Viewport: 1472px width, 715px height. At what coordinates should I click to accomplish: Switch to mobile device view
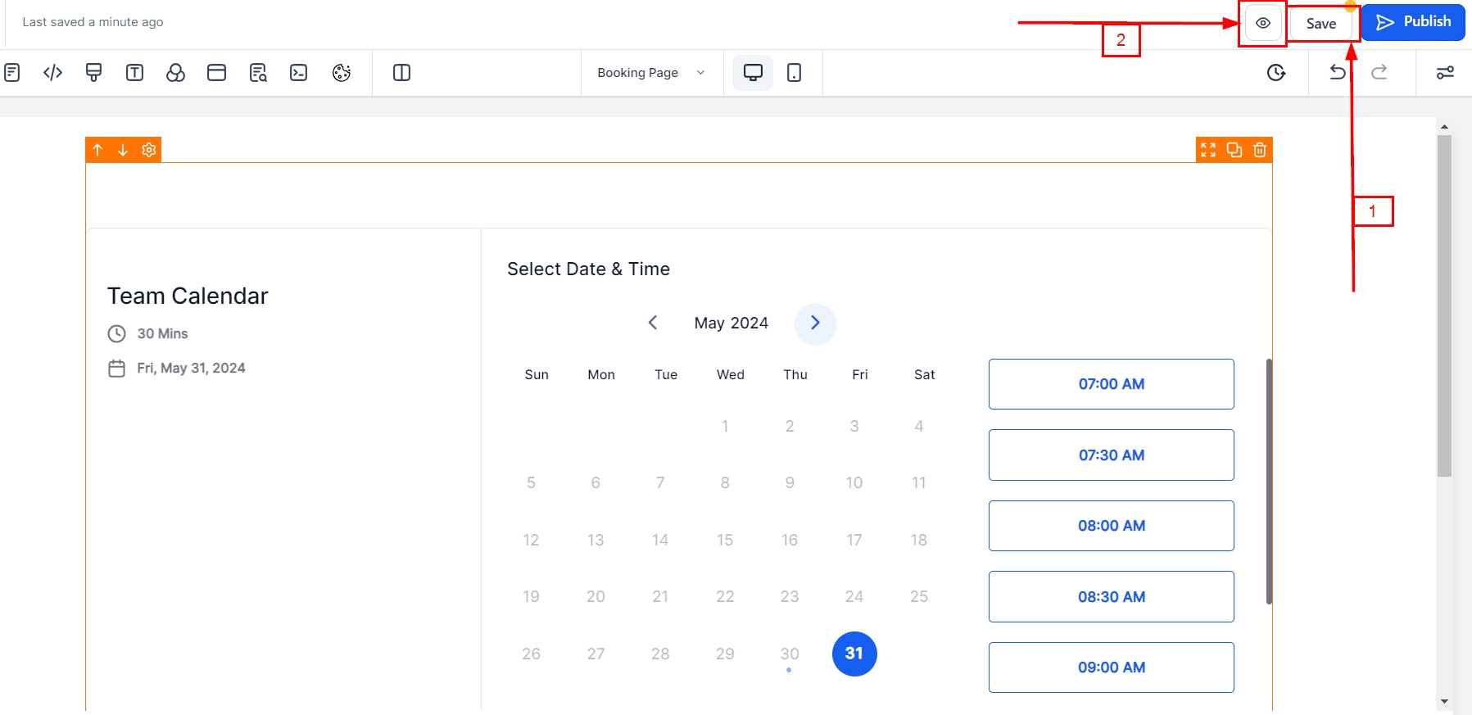tap(794, 73)
